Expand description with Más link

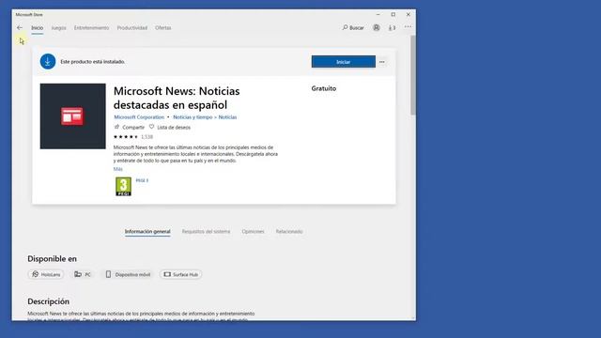point(118,169)
